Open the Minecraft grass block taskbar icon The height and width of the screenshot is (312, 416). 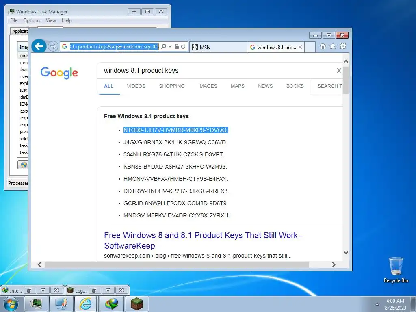(136, 304)
